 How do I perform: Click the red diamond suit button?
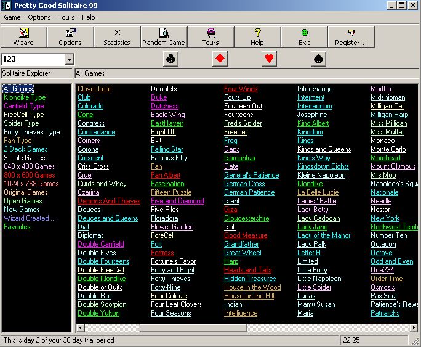click(x=220, y=59)
